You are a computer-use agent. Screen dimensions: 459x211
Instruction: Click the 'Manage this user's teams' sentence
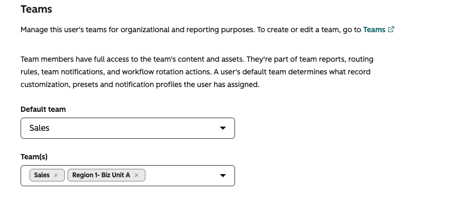(x=138, y=30)
